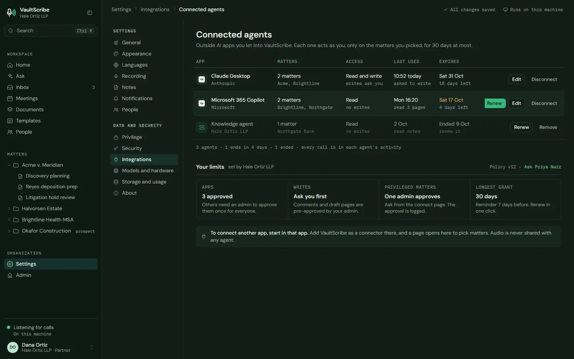Screen dimensions: 574x359
Task: Click the Home house icon in the workspace list
Action: [10, 65]
